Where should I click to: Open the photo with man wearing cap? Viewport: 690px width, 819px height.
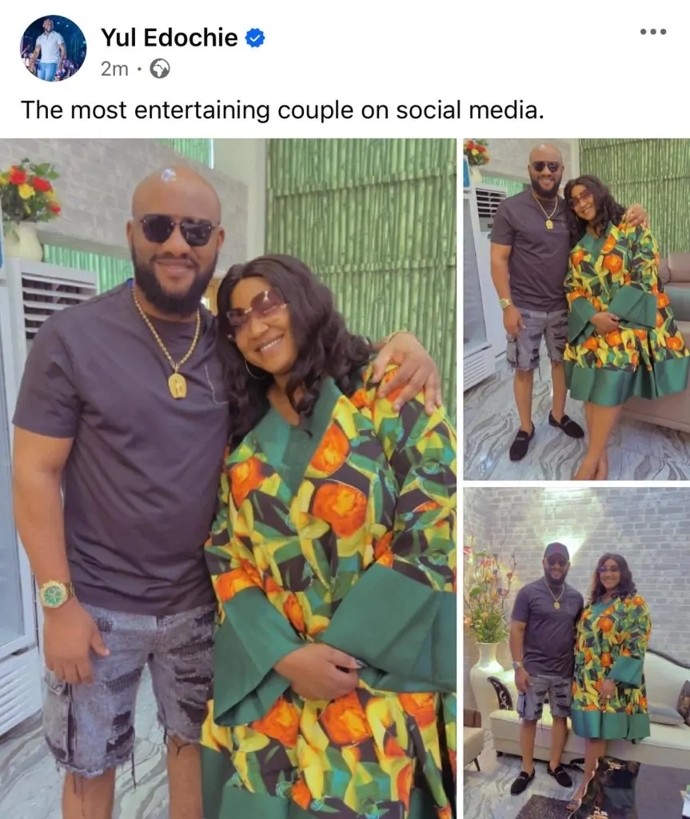coord(576,653)
